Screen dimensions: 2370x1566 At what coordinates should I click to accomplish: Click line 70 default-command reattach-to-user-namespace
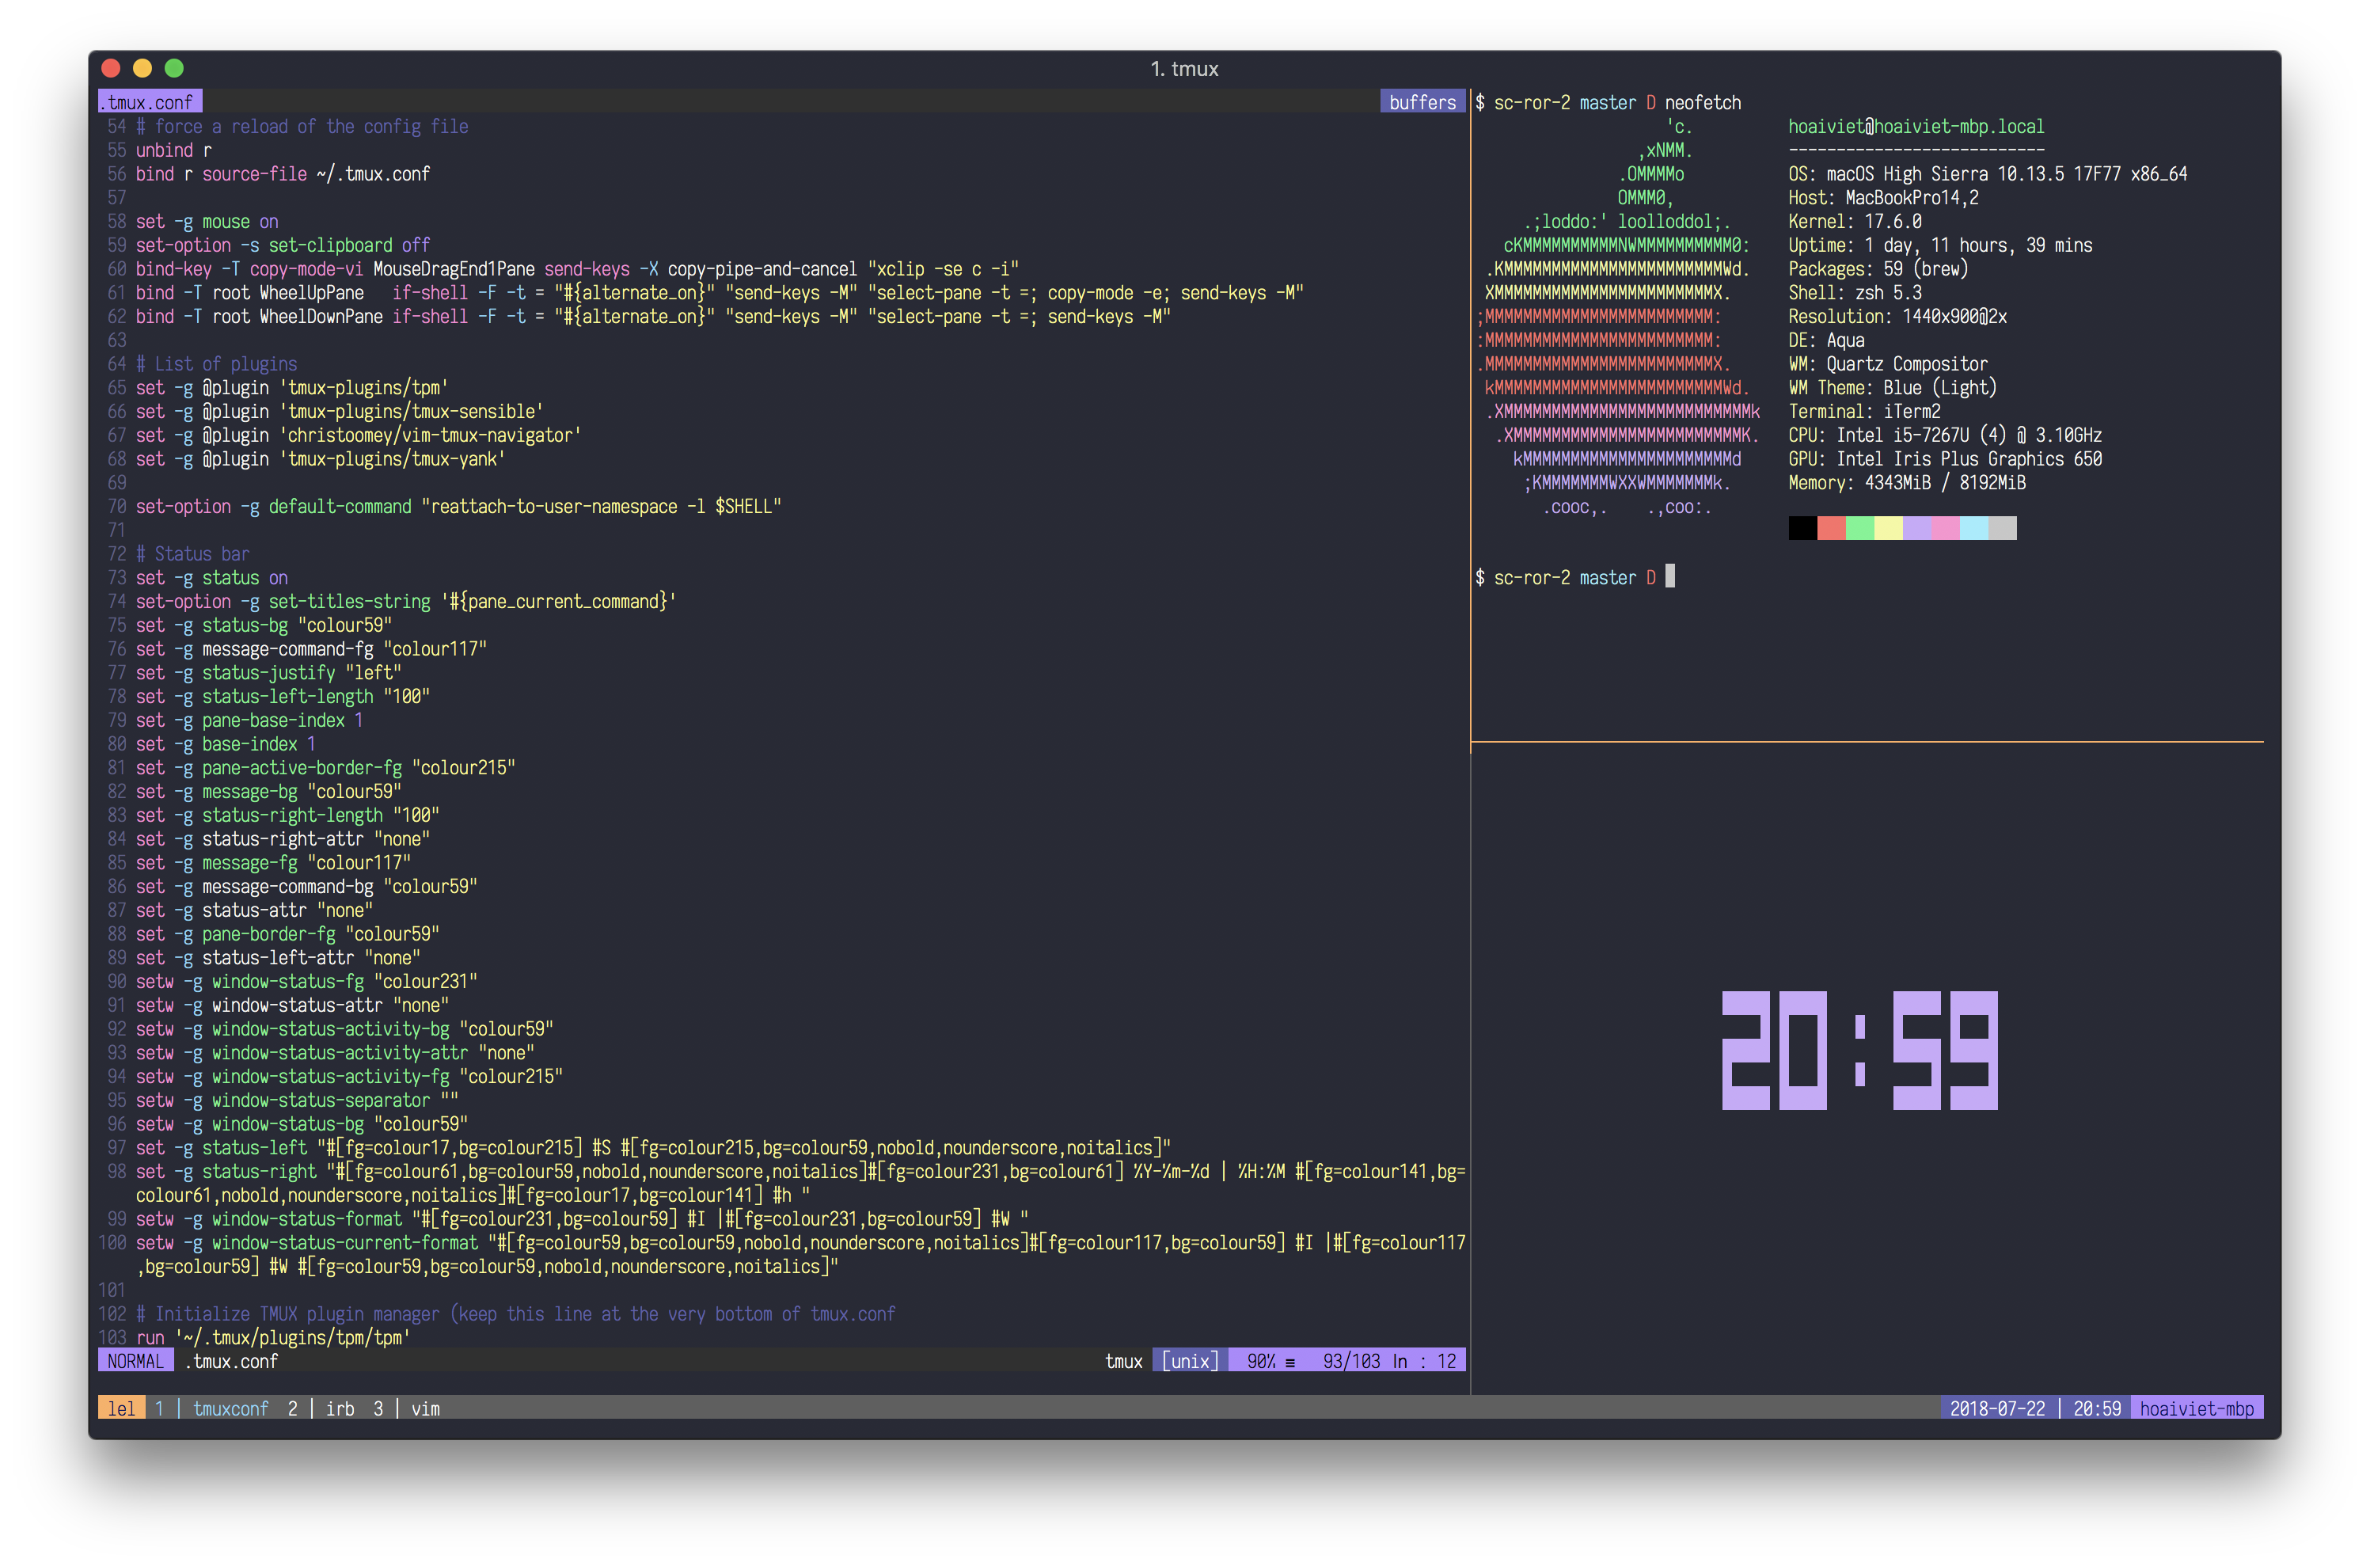tap(458, 507)
